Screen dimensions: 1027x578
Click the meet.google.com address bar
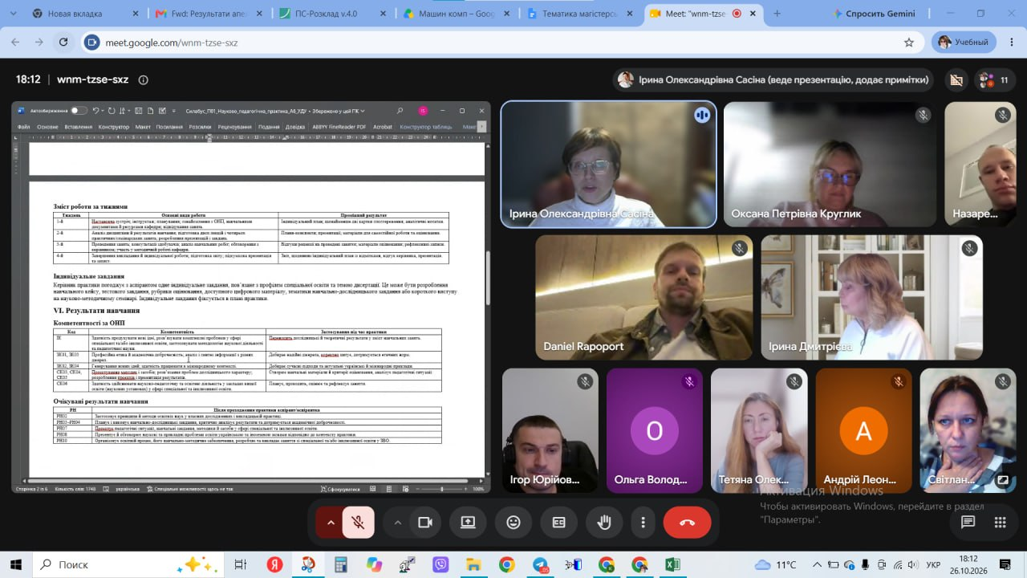499,43
